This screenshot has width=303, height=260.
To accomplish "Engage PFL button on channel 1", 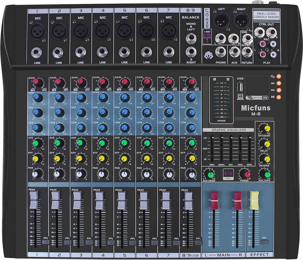I will click(46, 242).
